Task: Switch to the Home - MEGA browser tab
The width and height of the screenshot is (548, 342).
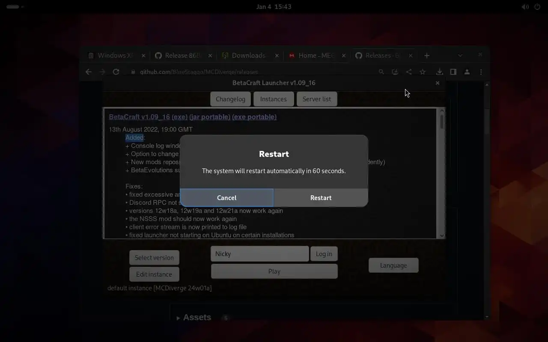Action: pyautogui.click(x=316, y=55)
